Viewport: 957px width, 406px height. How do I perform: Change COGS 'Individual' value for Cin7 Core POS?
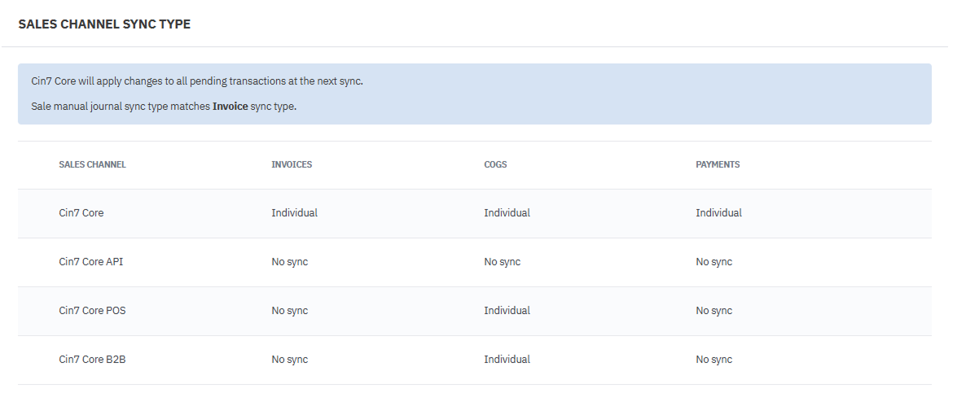coord(507,311)
